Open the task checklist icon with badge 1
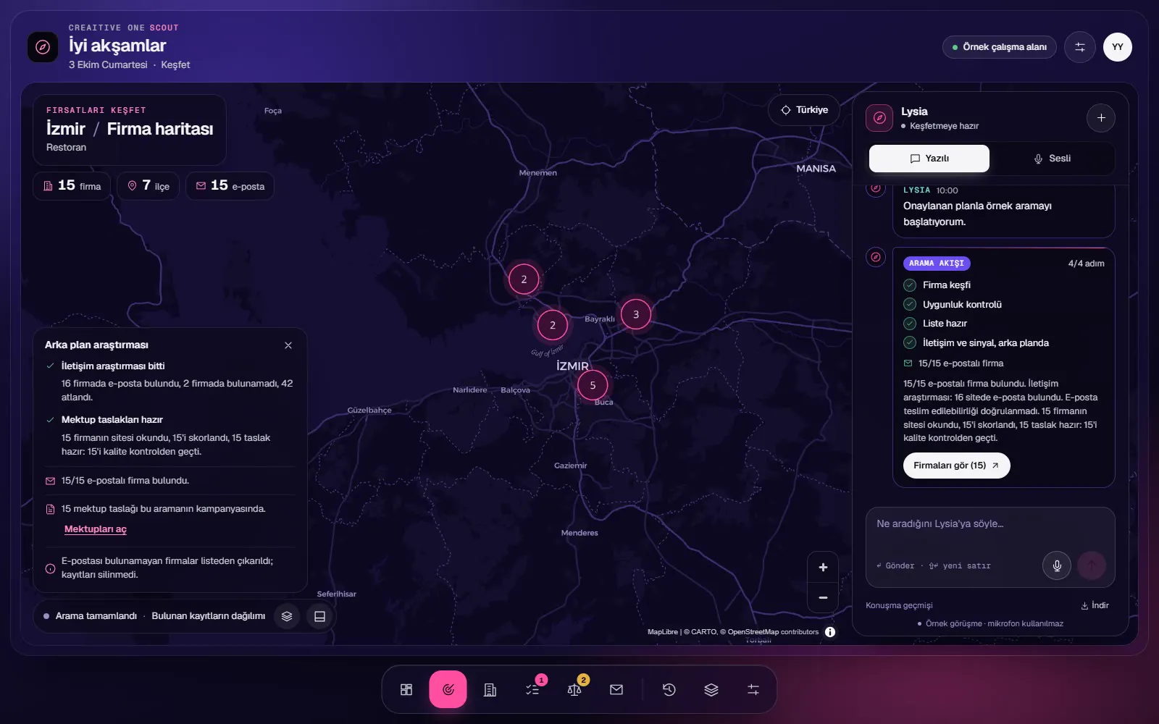This screenshot has height=724, width=1159. pos(532,689)
